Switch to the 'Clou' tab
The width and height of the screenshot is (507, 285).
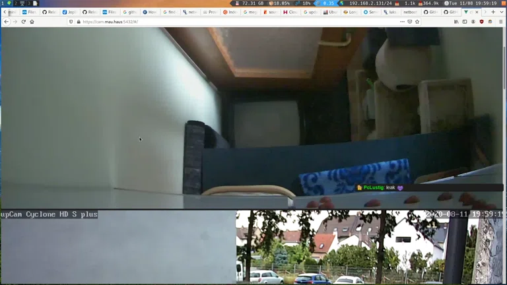pyautogui.click(x=290, y=12)
